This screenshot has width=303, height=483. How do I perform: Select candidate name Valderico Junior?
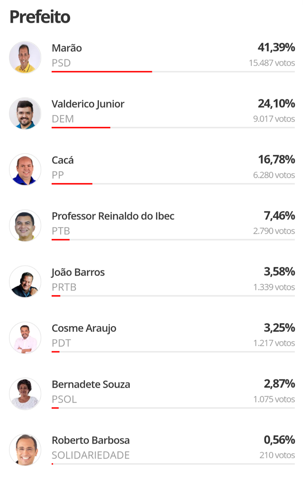[x=88, y=104]
